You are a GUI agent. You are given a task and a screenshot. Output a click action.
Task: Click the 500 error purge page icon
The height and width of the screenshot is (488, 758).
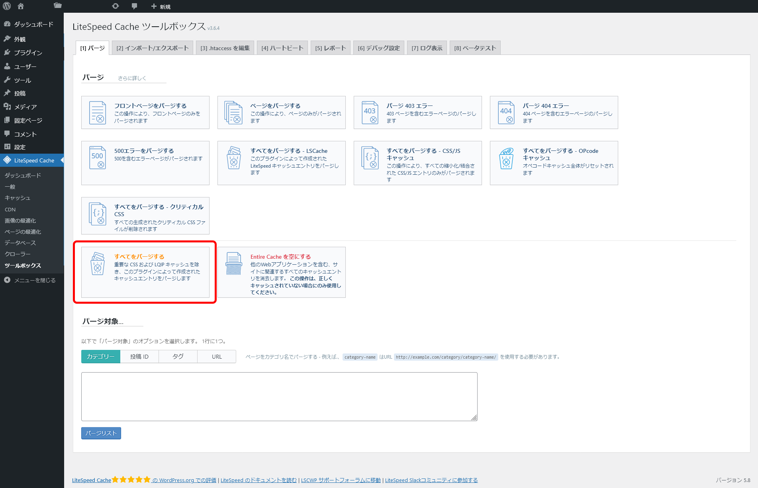[x=98, y=158]
